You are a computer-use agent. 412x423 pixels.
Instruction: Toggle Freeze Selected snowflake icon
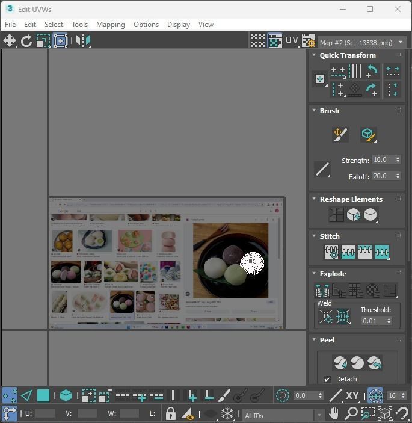tap(227, 413)
